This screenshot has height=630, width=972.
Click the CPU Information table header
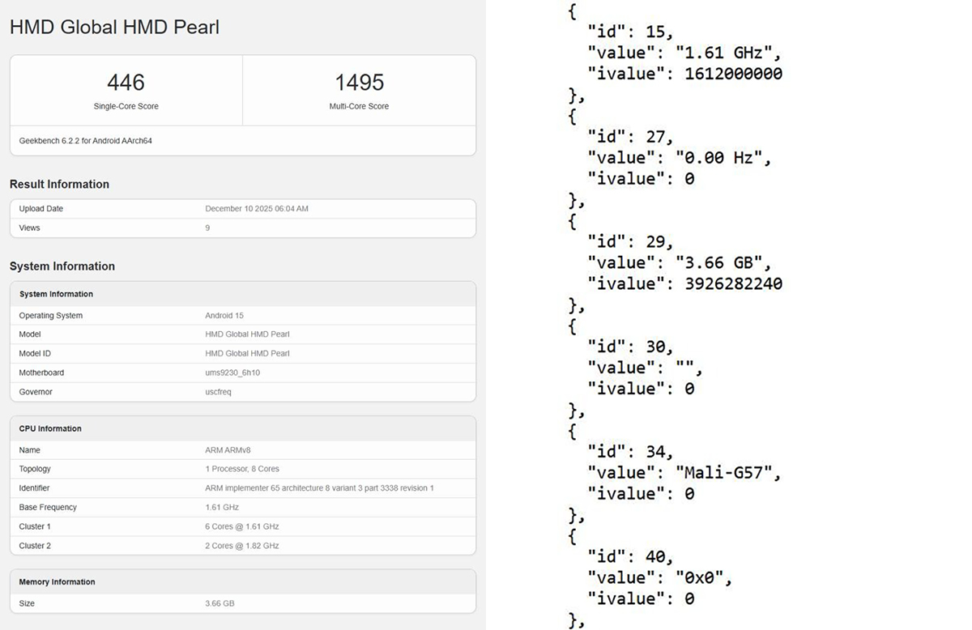(50, 428)
